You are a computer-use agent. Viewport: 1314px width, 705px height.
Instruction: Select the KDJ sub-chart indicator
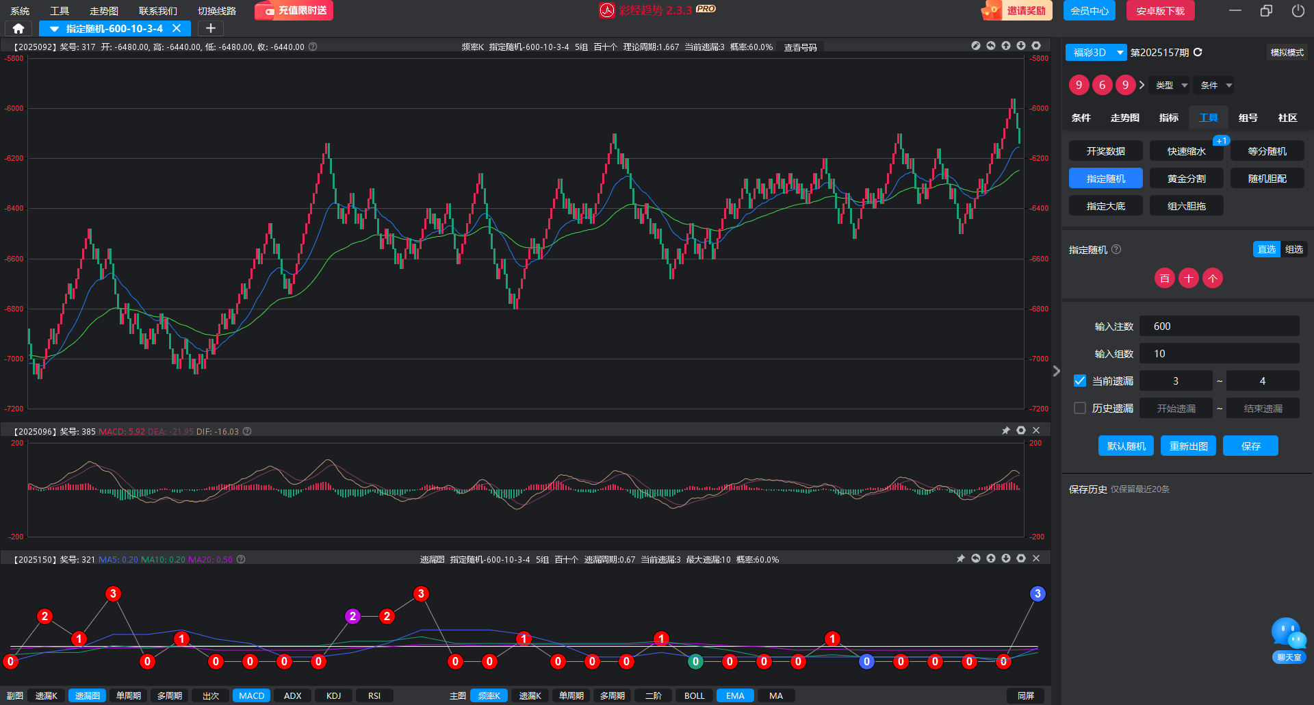pos(333,695)
